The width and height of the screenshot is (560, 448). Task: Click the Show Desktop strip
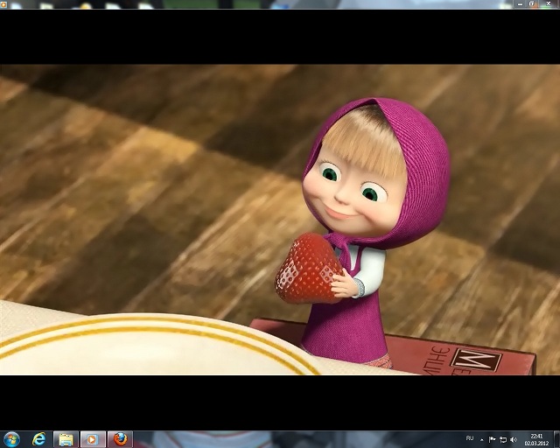pyautogui.click(x=557, y=439)
